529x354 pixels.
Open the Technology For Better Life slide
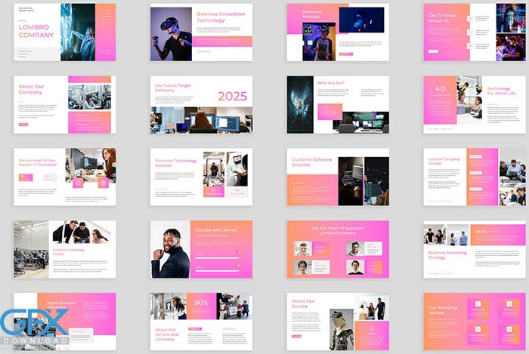pos(474,104)
